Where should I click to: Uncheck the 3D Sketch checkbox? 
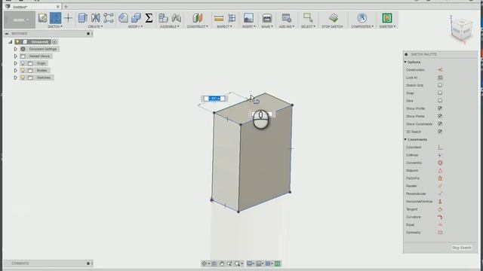440,132
